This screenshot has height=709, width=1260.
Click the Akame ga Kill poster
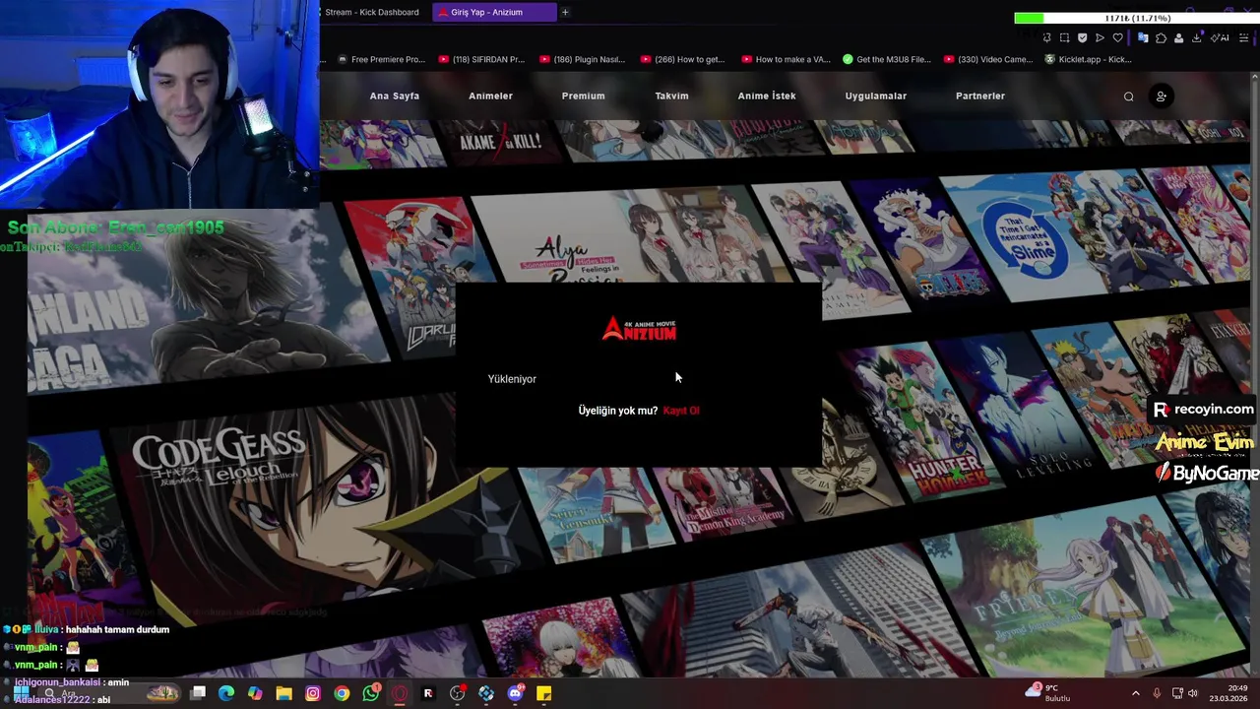point(502,143)
